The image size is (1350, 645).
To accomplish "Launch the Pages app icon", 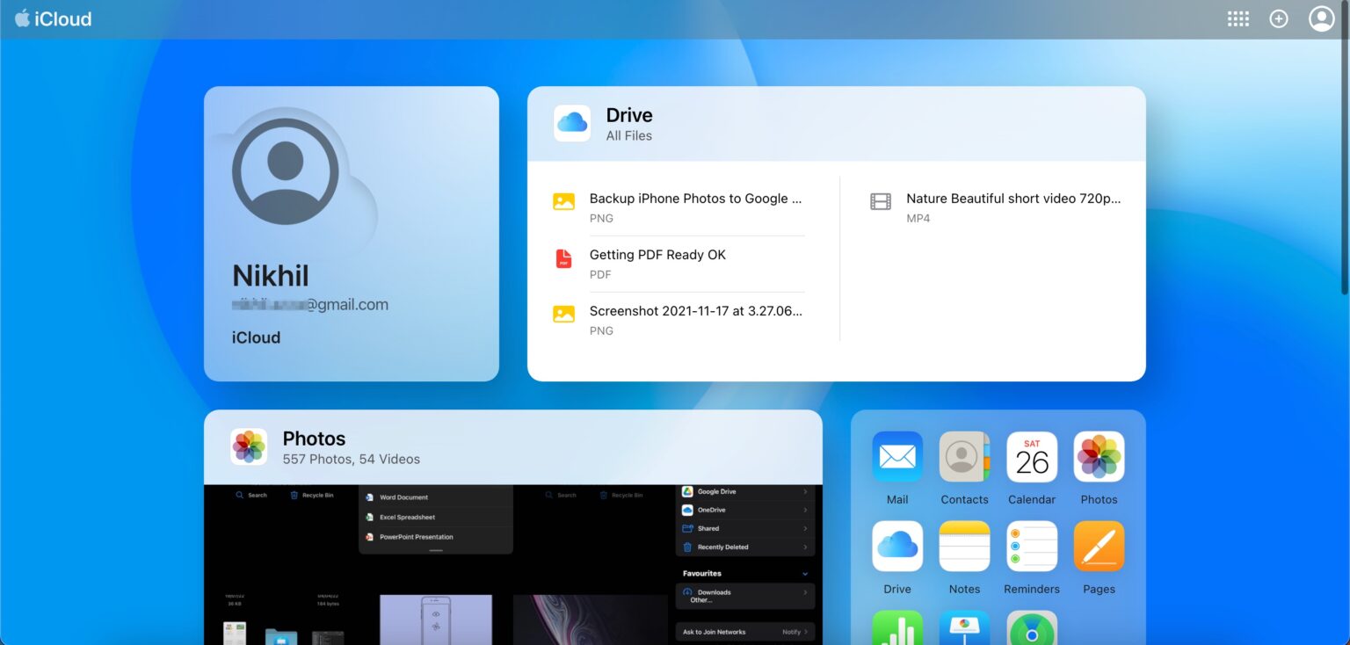I will [1099, 547].
